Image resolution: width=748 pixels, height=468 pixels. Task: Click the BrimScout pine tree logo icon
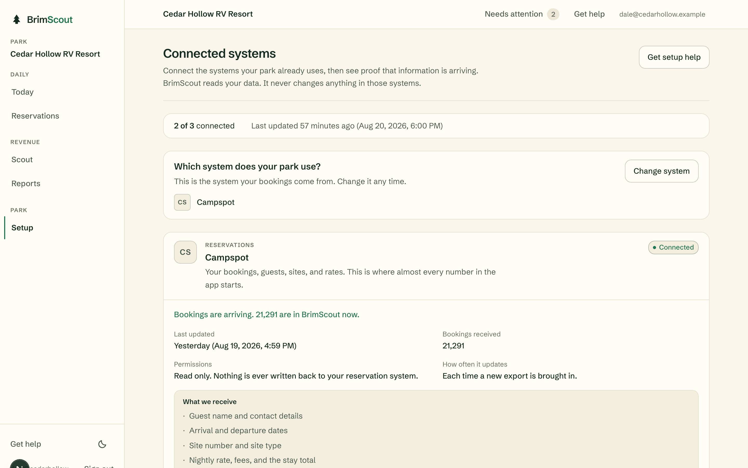click(17, 19)
